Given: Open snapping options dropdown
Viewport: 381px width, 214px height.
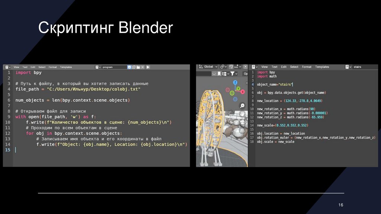Looking at the screenshot, I should click(237, 67).
